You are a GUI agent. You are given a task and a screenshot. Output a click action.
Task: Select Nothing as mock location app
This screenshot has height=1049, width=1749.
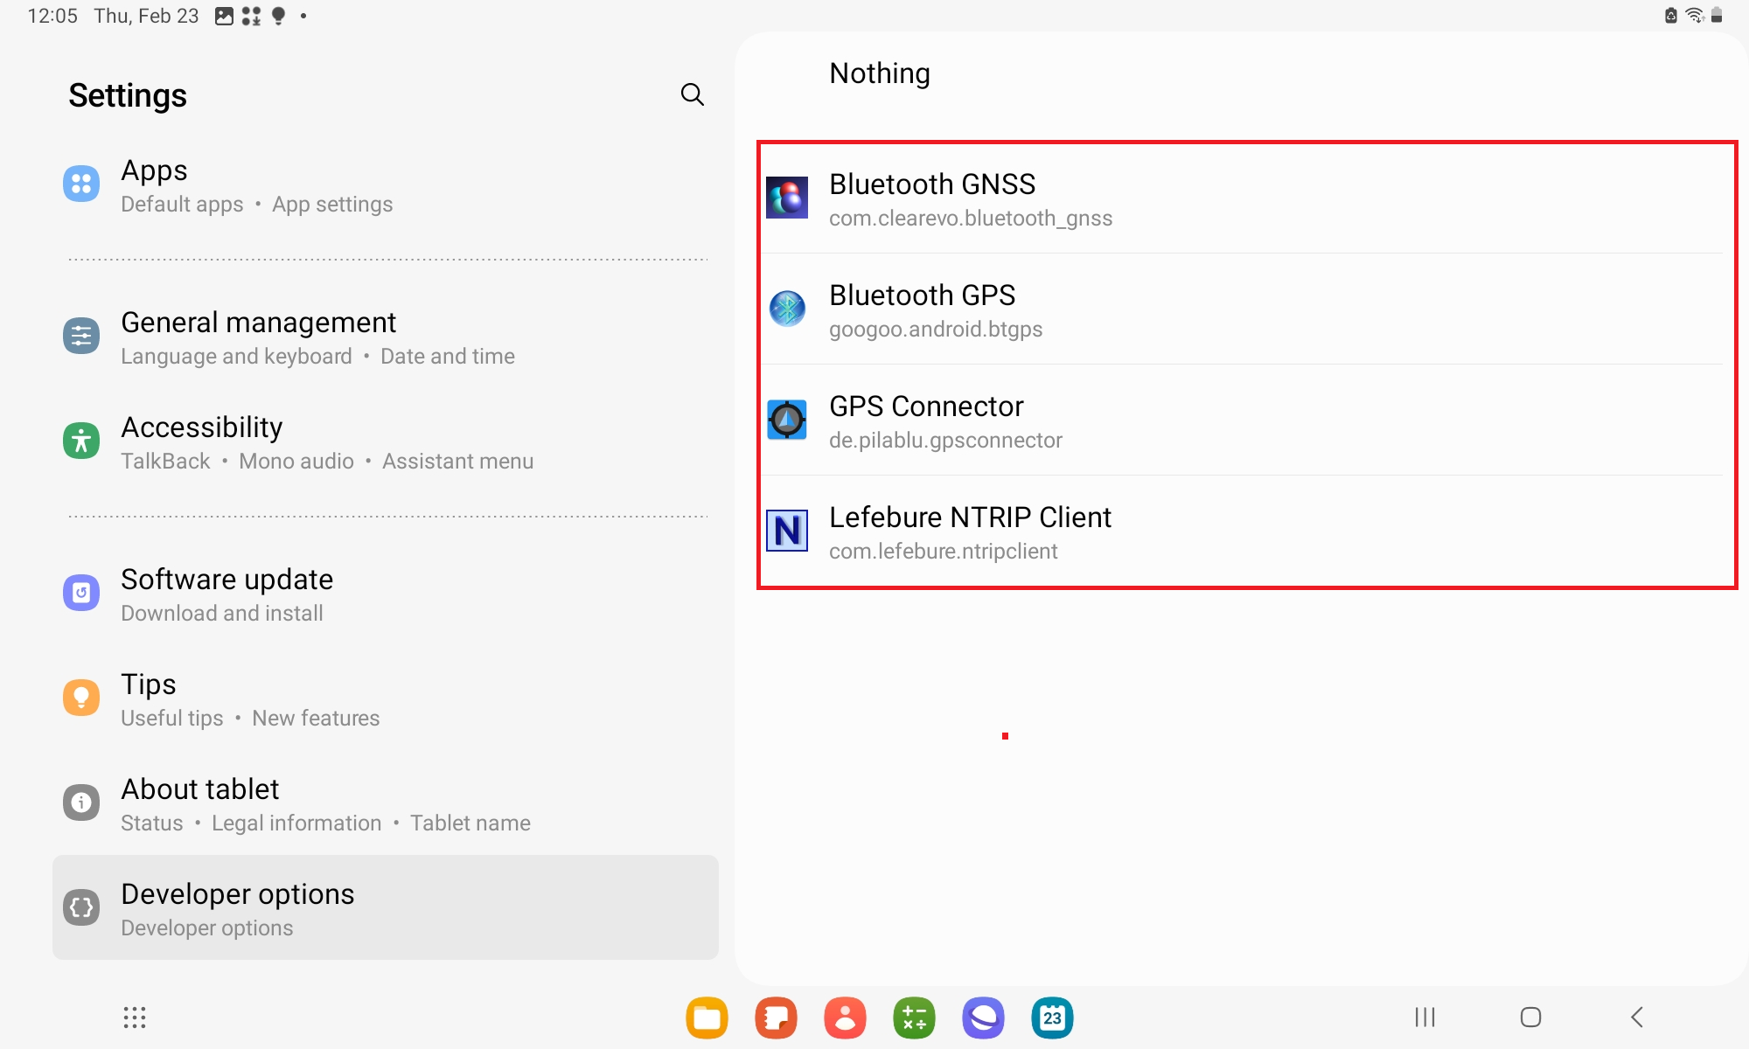(x=880, y=73)
